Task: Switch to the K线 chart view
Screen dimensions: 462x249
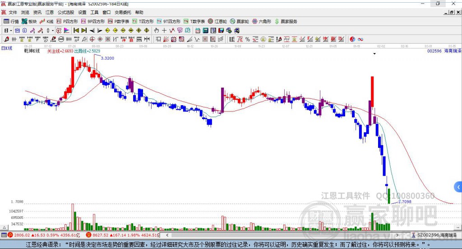Action: tap(46, 22)
